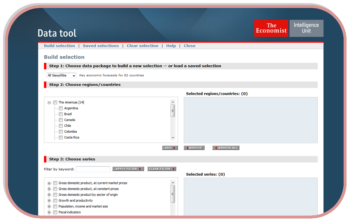Click CLEAR FILTER button
Screen dimensions: 348x220
click(162, 169)
